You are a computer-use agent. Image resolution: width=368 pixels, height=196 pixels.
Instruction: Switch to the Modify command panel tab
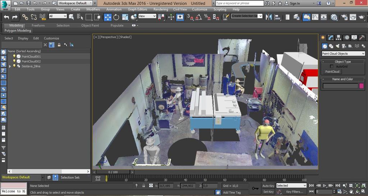tap(331, 38)
